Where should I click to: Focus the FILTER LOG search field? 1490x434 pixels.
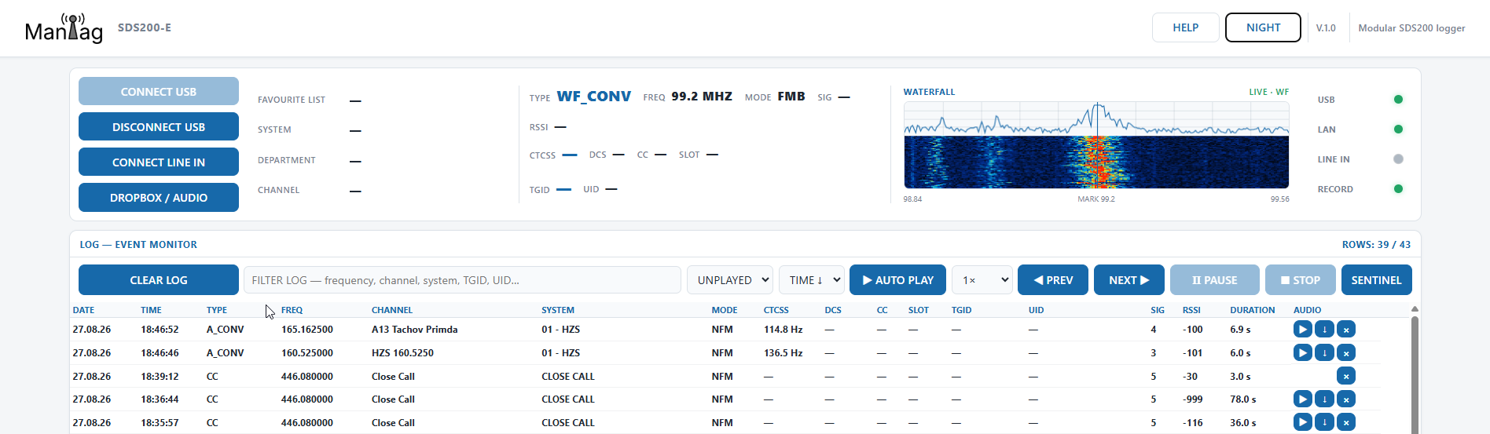coord(462,280)
